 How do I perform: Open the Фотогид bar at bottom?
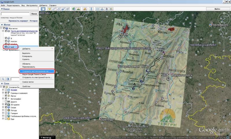(47, 138)
